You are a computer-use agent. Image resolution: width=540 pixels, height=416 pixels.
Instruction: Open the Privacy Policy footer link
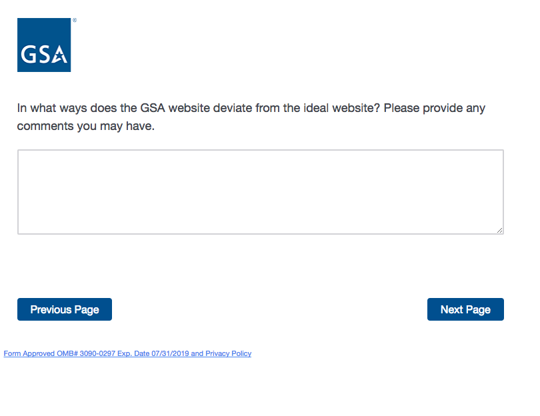pyautogui.click(x=228, y=353)
